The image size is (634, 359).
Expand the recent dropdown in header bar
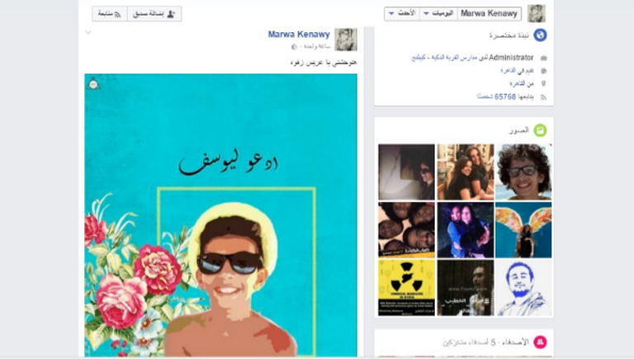(x=402, y=14)
